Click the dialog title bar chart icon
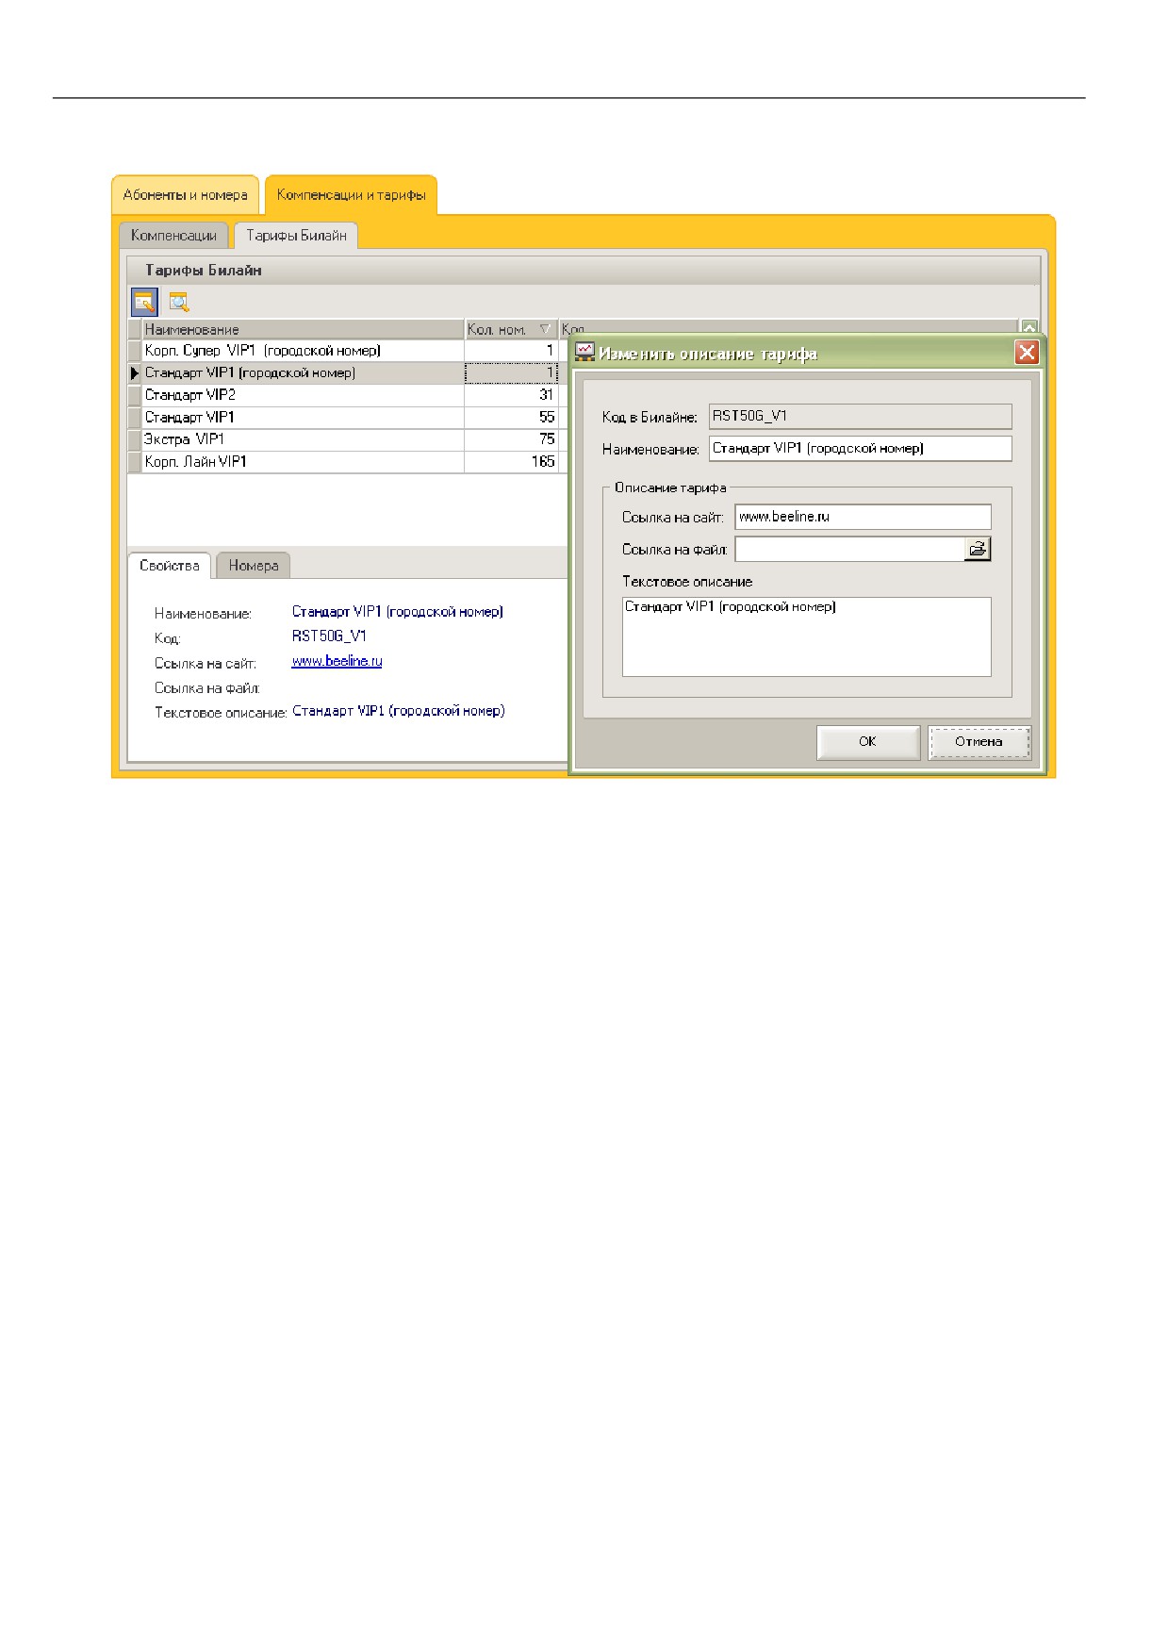Viewport: 1168px width, 1652px height. pos(585,353)
